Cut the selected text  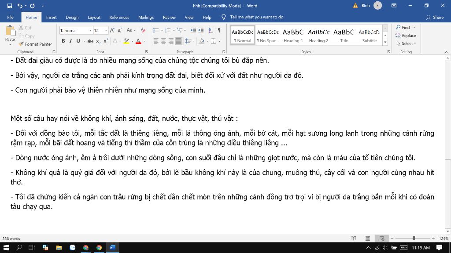coord(25,28)
